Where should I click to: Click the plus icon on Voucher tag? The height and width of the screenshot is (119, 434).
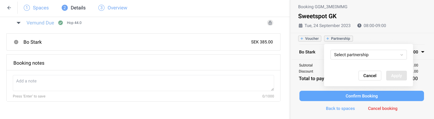click(302, 39)
